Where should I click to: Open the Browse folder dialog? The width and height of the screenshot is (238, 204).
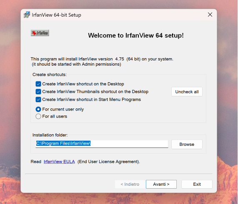(187, 144)
